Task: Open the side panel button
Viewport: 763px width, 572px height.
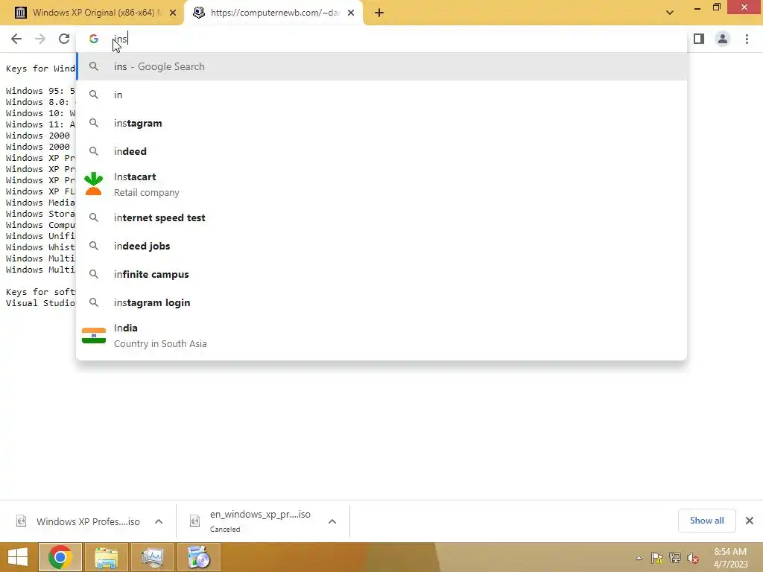Action: coord(699,39)
